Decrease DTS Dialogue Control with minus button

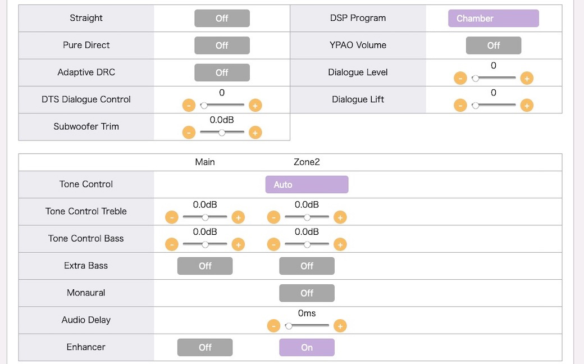[189, 106]
